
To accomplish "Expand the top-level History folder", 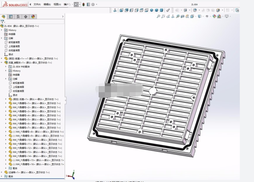I will pyautogui.click(x=2, y=30).
